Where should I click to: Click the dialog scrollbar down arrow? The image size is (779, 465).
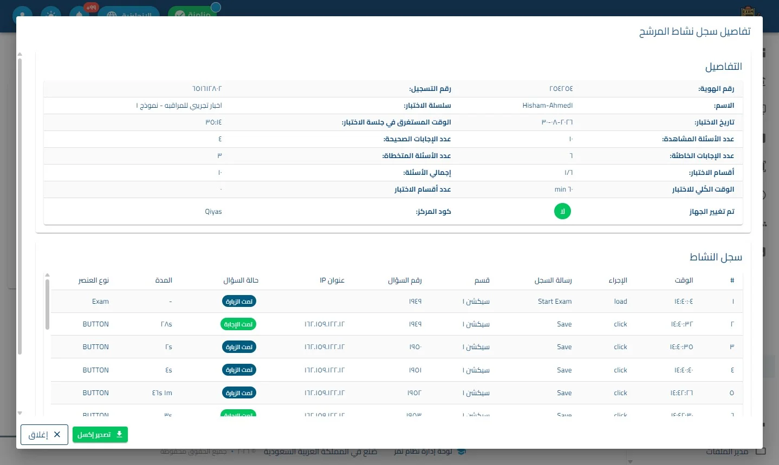click(x=20, y=413)
